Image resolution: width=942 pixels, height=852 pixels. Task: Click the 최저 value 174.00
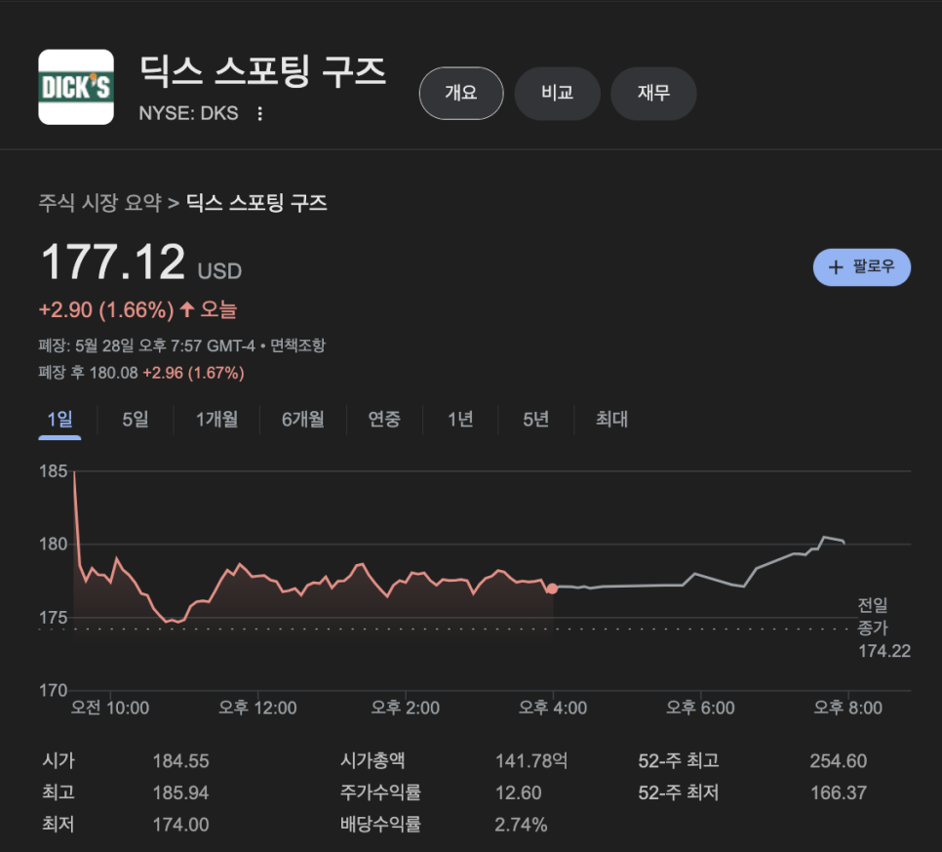[180, 825]
